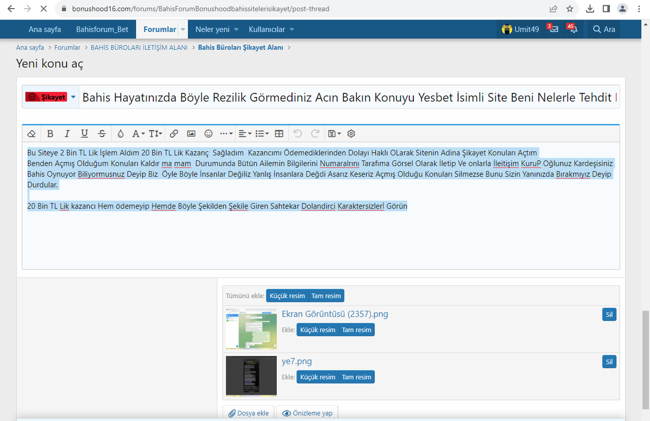Image resolution: width=650 pixels, height=421 pixels.
Task: Open BAHİS BÜROLARI İLETİŞİM ALANI breadcrumb
Action: coord(139,48)
